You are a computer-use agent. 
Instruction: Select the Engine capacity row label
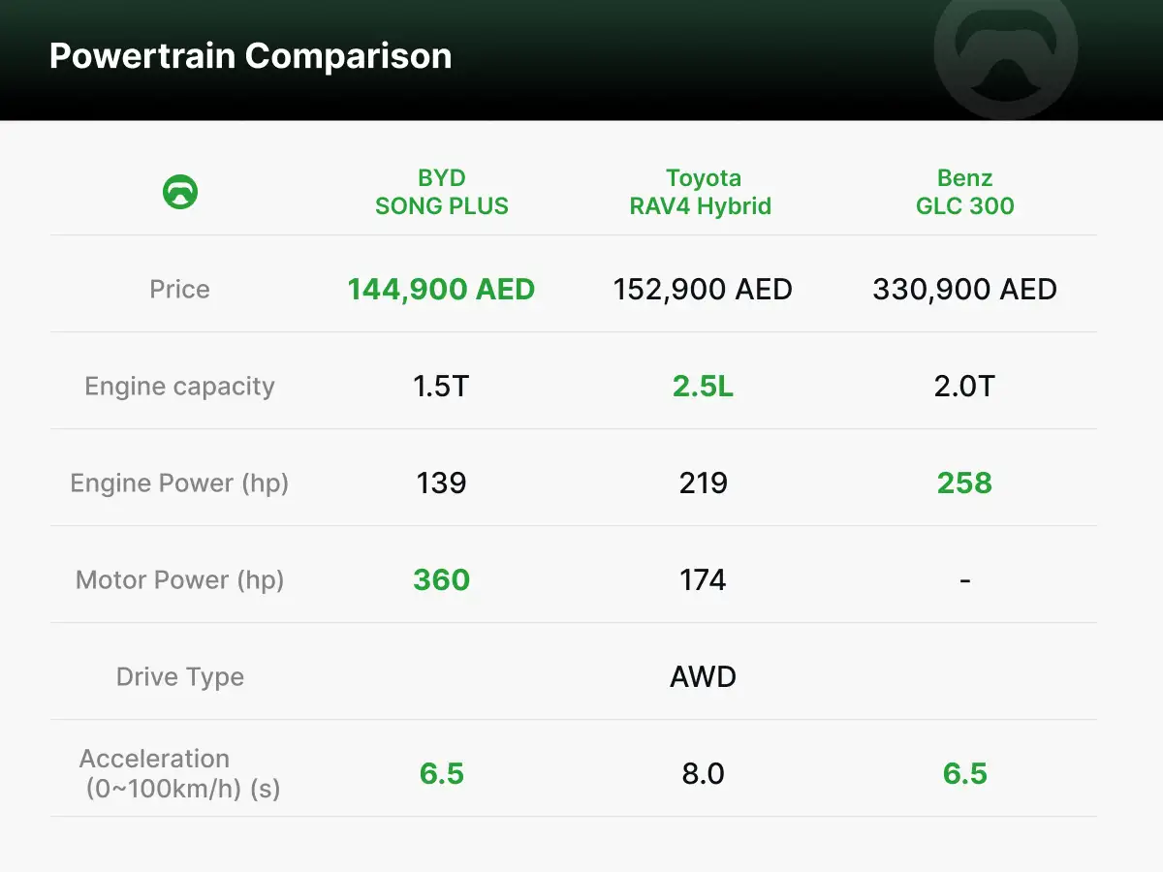pos(180,386)
